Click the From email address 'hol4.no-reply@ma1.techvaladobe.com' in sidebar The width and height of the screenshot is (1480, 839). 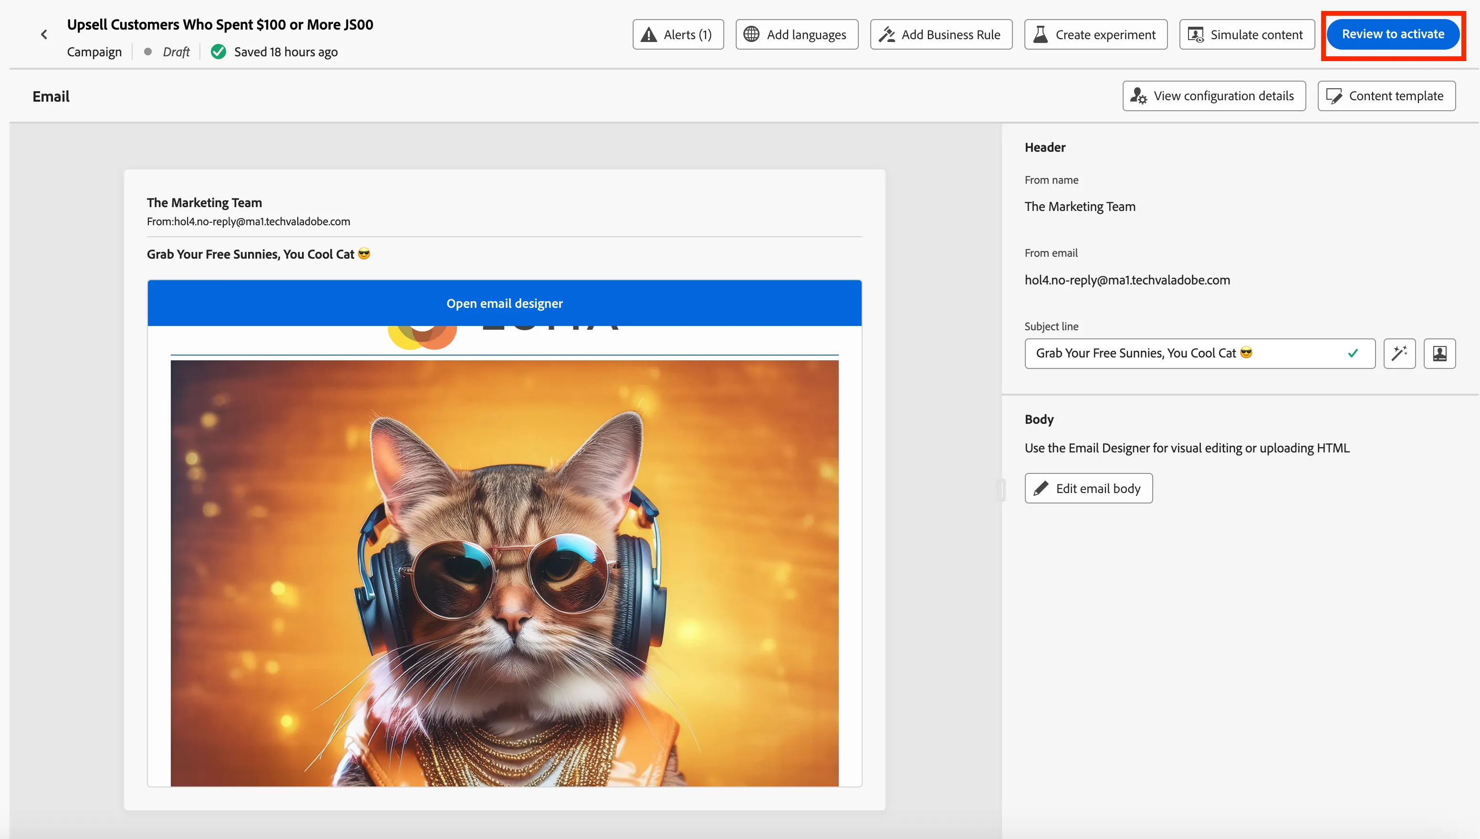(1127, 280)
